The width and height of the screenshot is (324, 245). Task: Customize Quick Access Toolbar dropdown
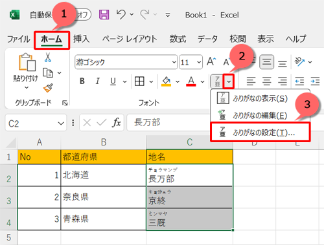pyautogui.click(x=168, y=15)
